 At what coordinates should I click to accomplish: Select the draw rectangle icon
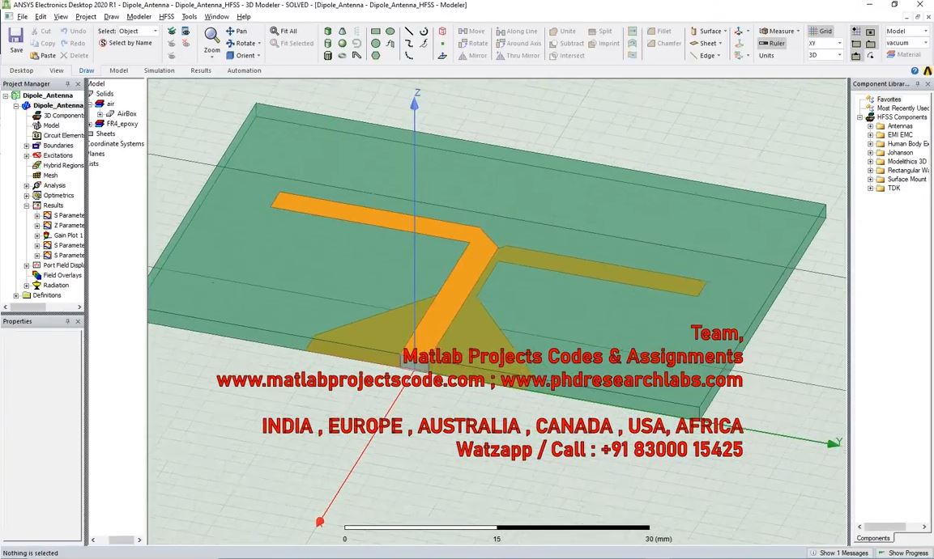(376, 32)
